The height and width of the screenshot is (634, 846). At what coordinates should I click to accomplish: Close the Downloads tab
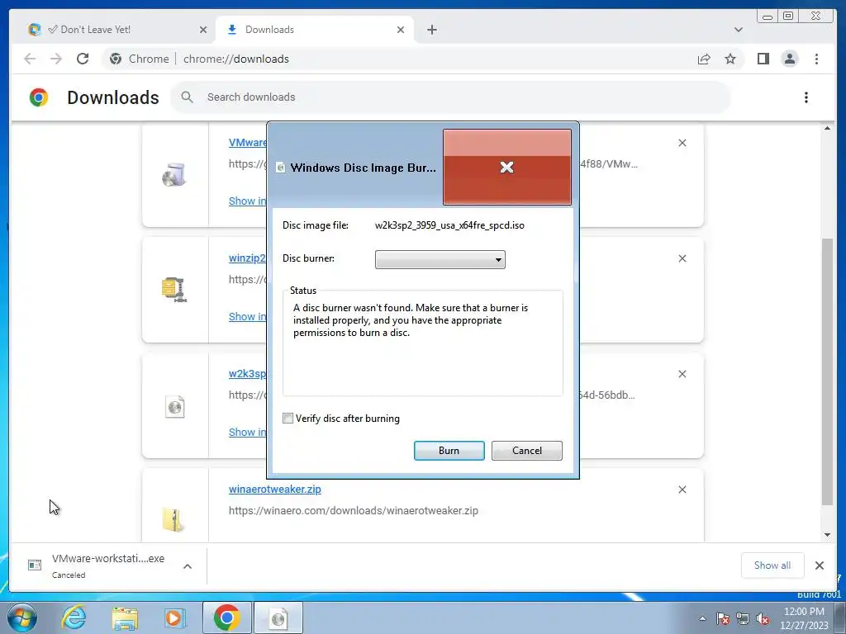click(x=401, y=30)
